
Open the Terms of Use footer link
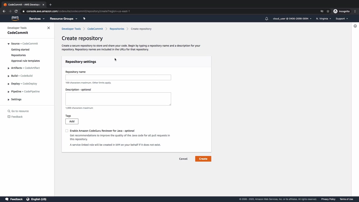[346, 199]
